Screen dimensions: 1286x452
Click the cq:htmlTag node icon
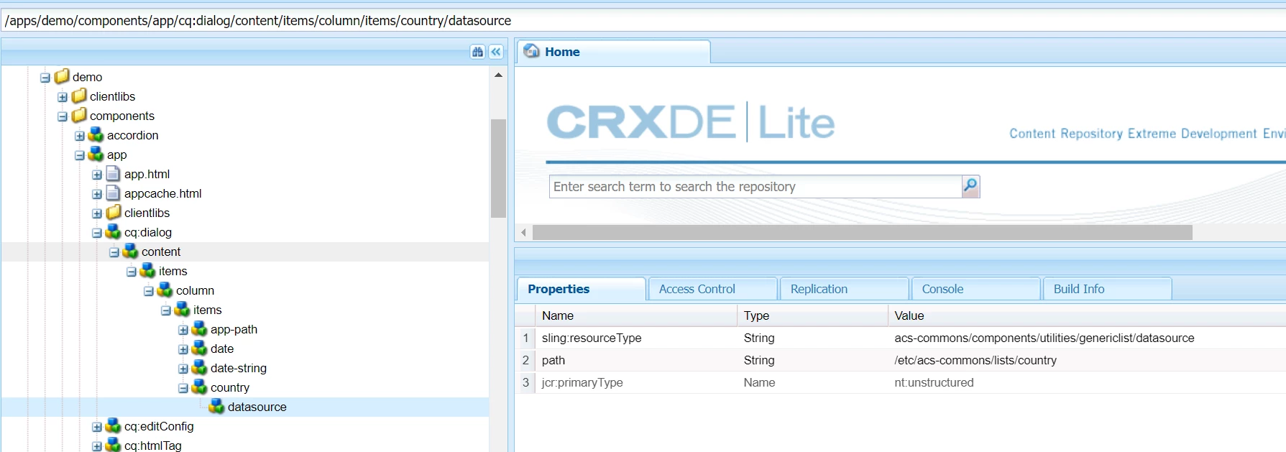coord(114,445)
